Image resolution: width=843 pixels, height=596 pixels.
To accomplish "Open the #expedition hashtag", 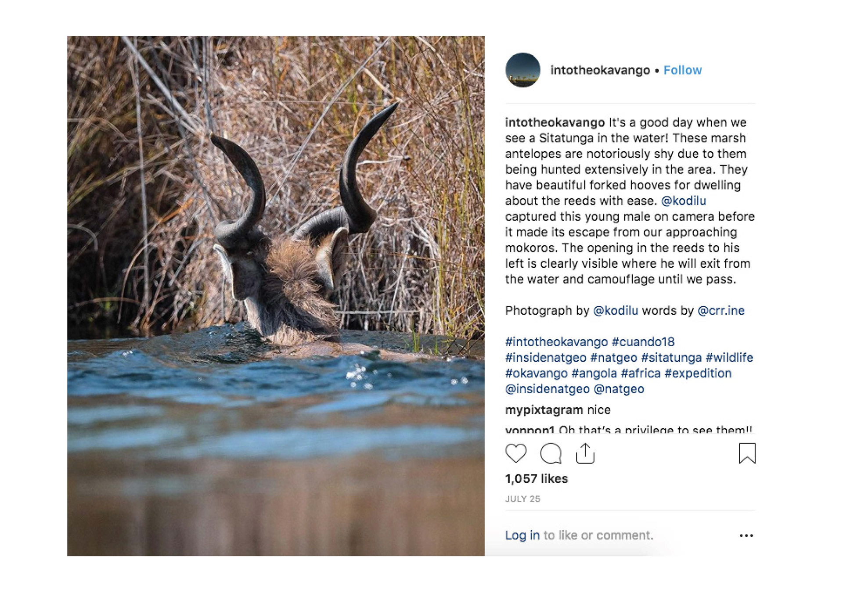I will tap(698, 373).
